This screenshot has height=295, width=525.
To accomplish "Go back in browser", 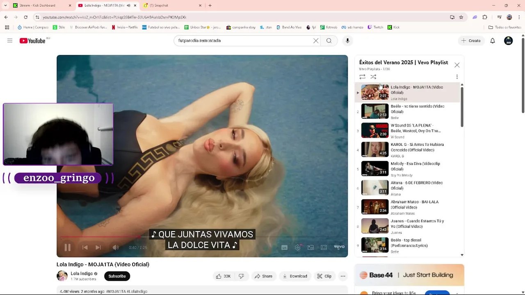I will pos(6,17).
